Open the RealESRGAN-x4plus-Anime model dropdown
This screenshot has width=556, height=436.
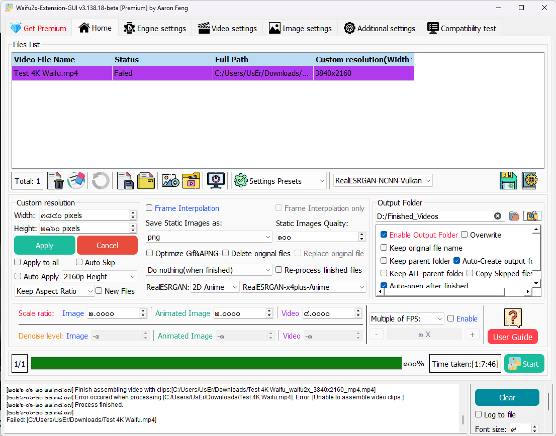coord(304,287)
